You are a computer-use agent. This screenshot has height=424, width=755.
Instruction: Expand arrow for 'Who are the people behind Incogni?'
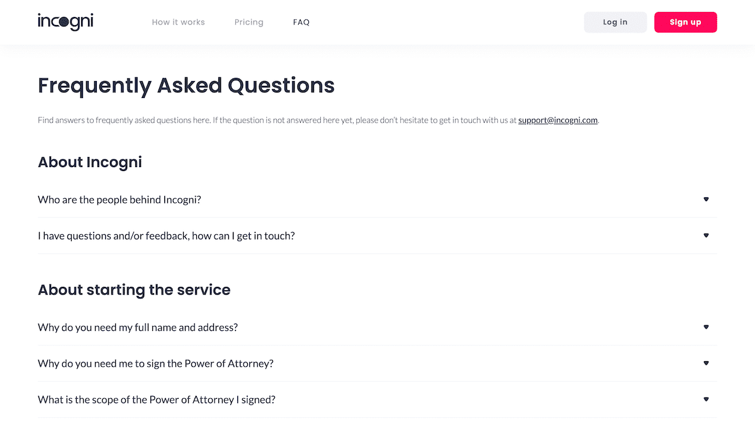point(706,199)
